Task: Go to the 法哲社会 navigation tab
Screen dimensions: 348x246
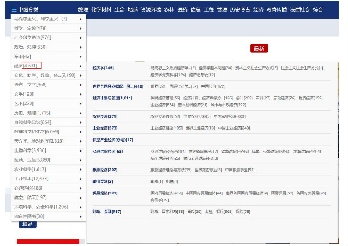Action: click(x=300, y=10)
